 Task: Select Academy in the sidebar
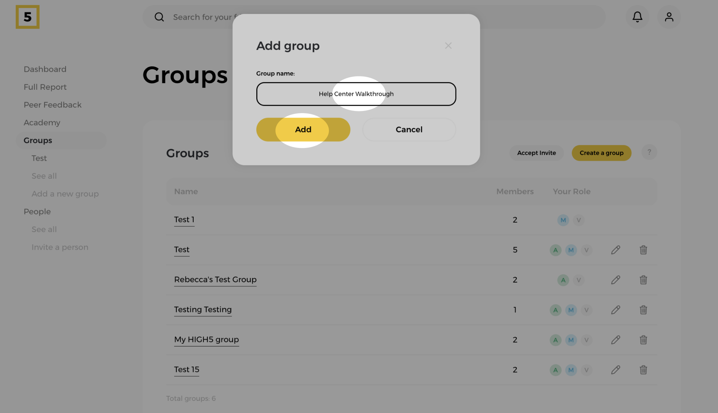tap(42, 123)
